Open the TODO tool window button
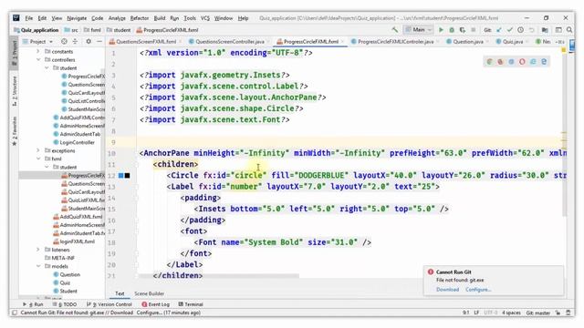Image resolution: width=584 pixels, height=328 pixels. pyautogui.click(x=64, y=304)
